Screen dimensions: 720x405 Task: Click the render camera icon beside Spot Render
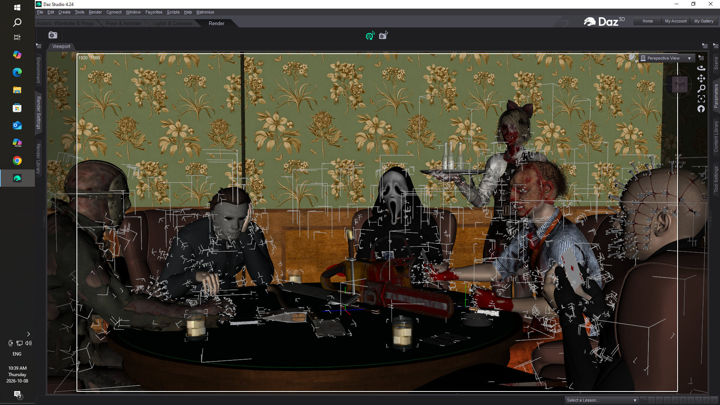[x=383, y=36]
